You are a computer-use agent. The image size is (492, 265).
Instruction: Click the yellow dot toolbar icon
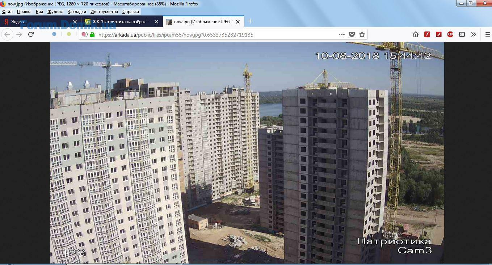(x=69, y=34)
